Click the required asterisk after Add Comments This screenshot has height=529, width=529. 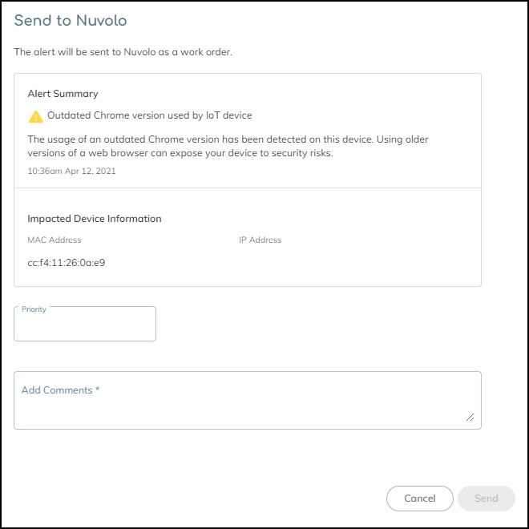click(97, 390)
